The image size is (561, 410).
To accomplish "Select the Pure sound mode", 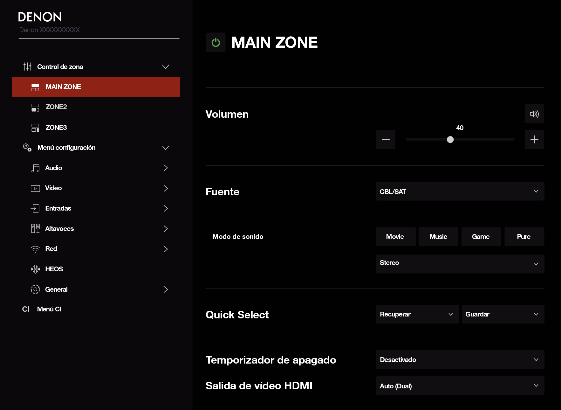I will [524, 237].
